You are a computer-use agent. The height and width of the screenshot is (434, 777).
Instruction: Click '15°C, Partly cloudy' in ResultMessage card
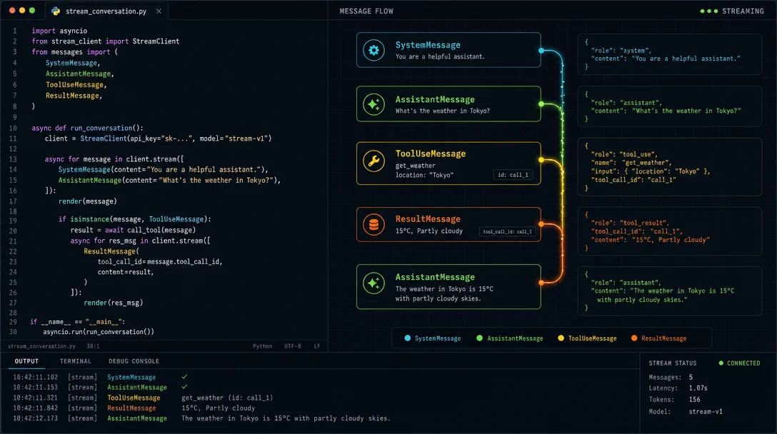(429, 231)
